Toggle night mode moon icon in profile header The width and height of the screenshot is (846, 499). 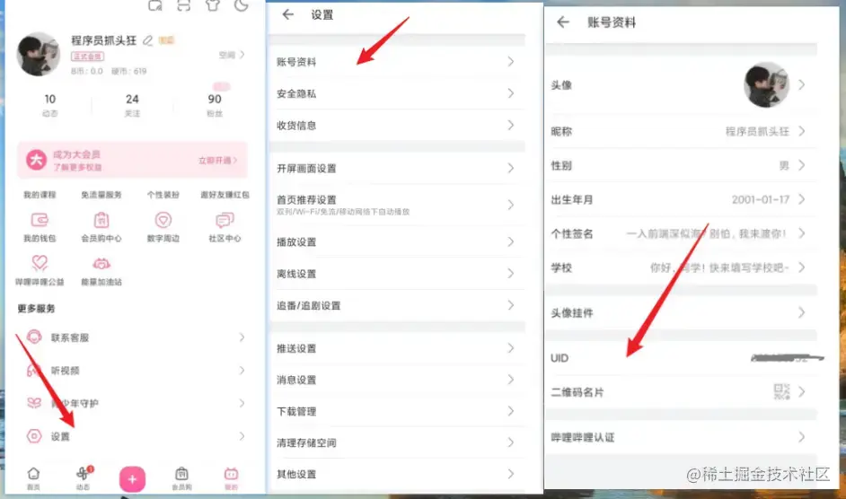coord(242,5)
